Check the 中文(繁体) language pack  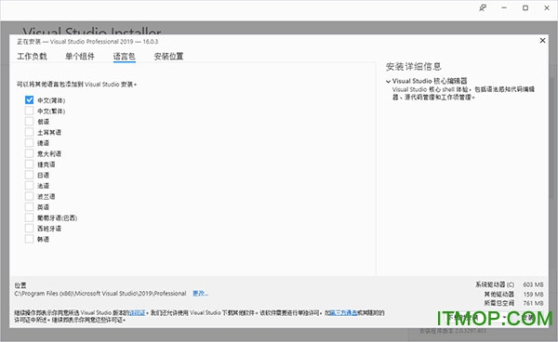(29, 111)
